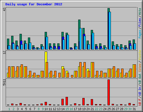The height and width of the screenshot is (112, 143).
Task: Click the red kB bar for day 19
Action: [x=84, y=102]
